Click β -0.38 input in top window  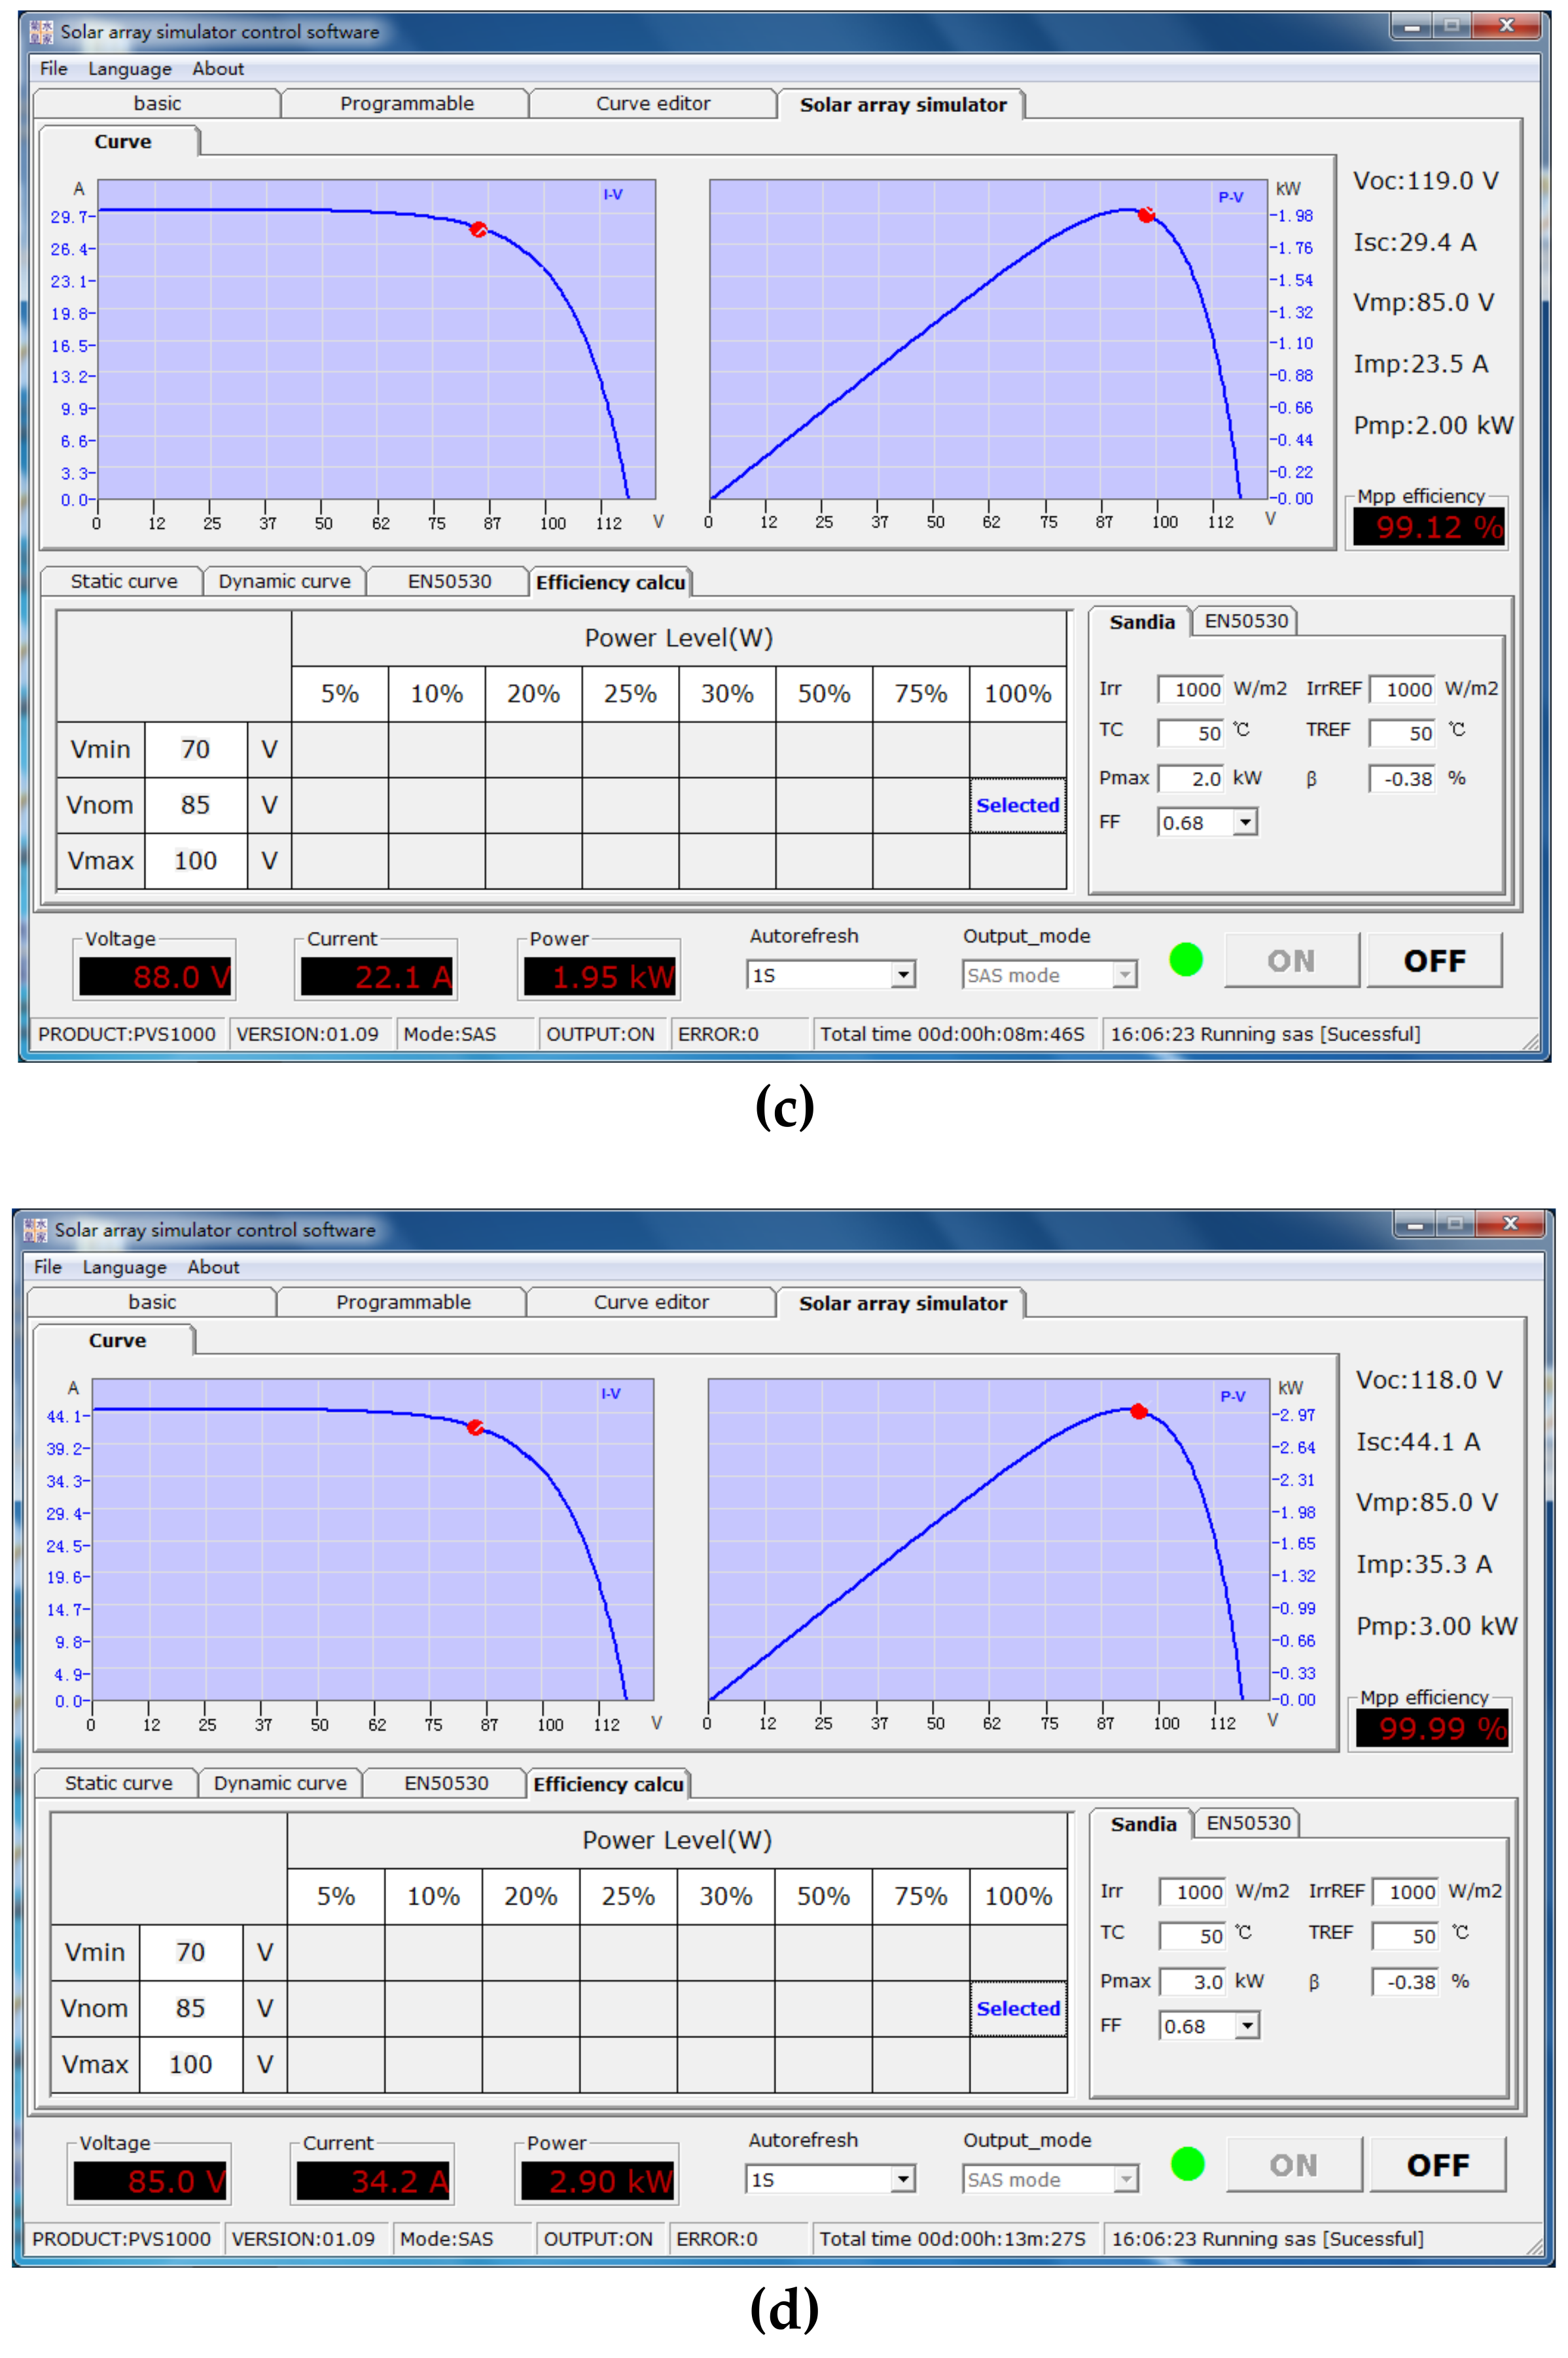point(1402,778)
